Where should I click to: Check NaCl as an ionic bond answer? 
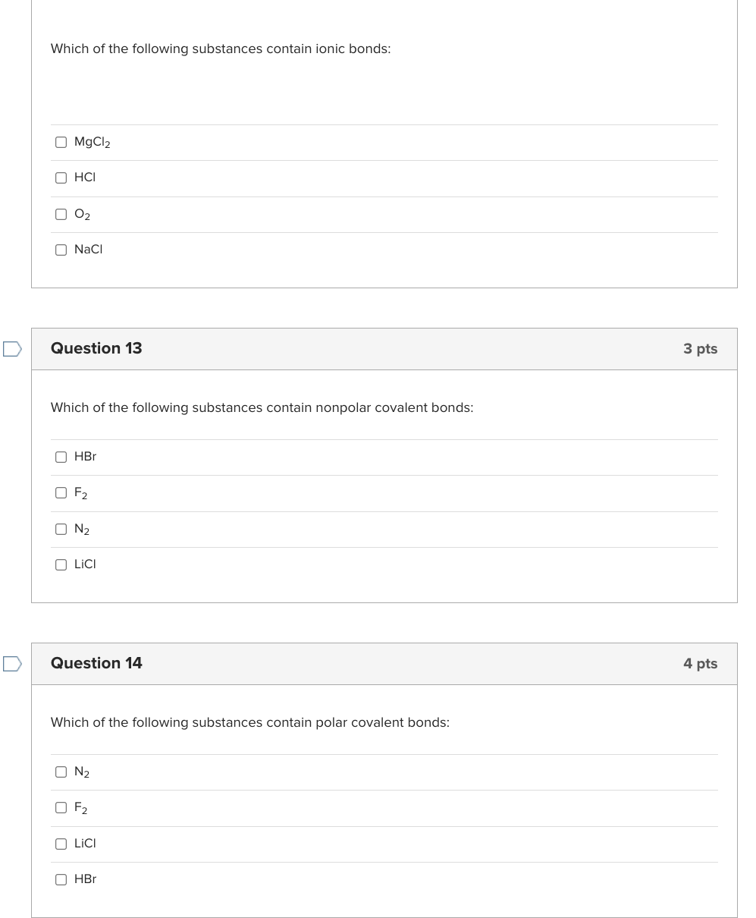click(61, 250)
